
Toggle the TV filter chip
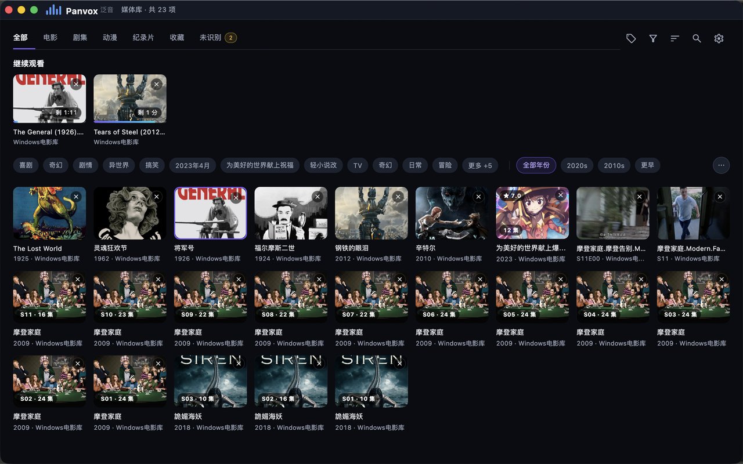click(358, 165)
